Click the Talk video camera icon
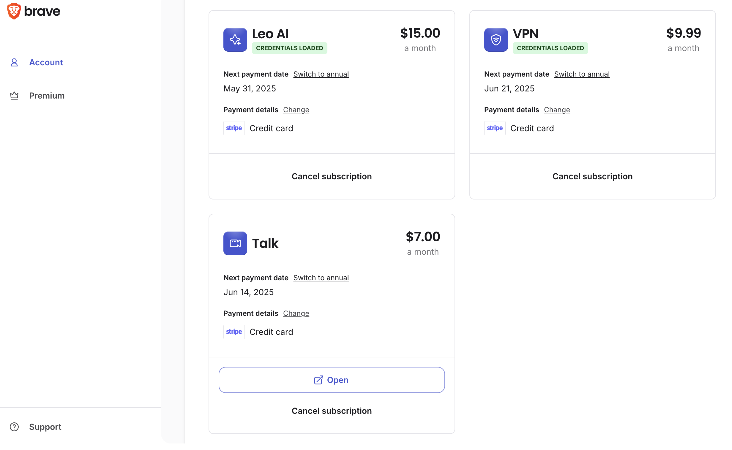 pos(235,243)
